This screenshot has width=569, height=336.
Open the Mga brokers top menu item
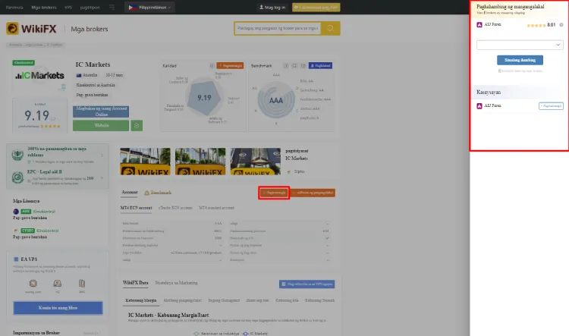(44, 8)
